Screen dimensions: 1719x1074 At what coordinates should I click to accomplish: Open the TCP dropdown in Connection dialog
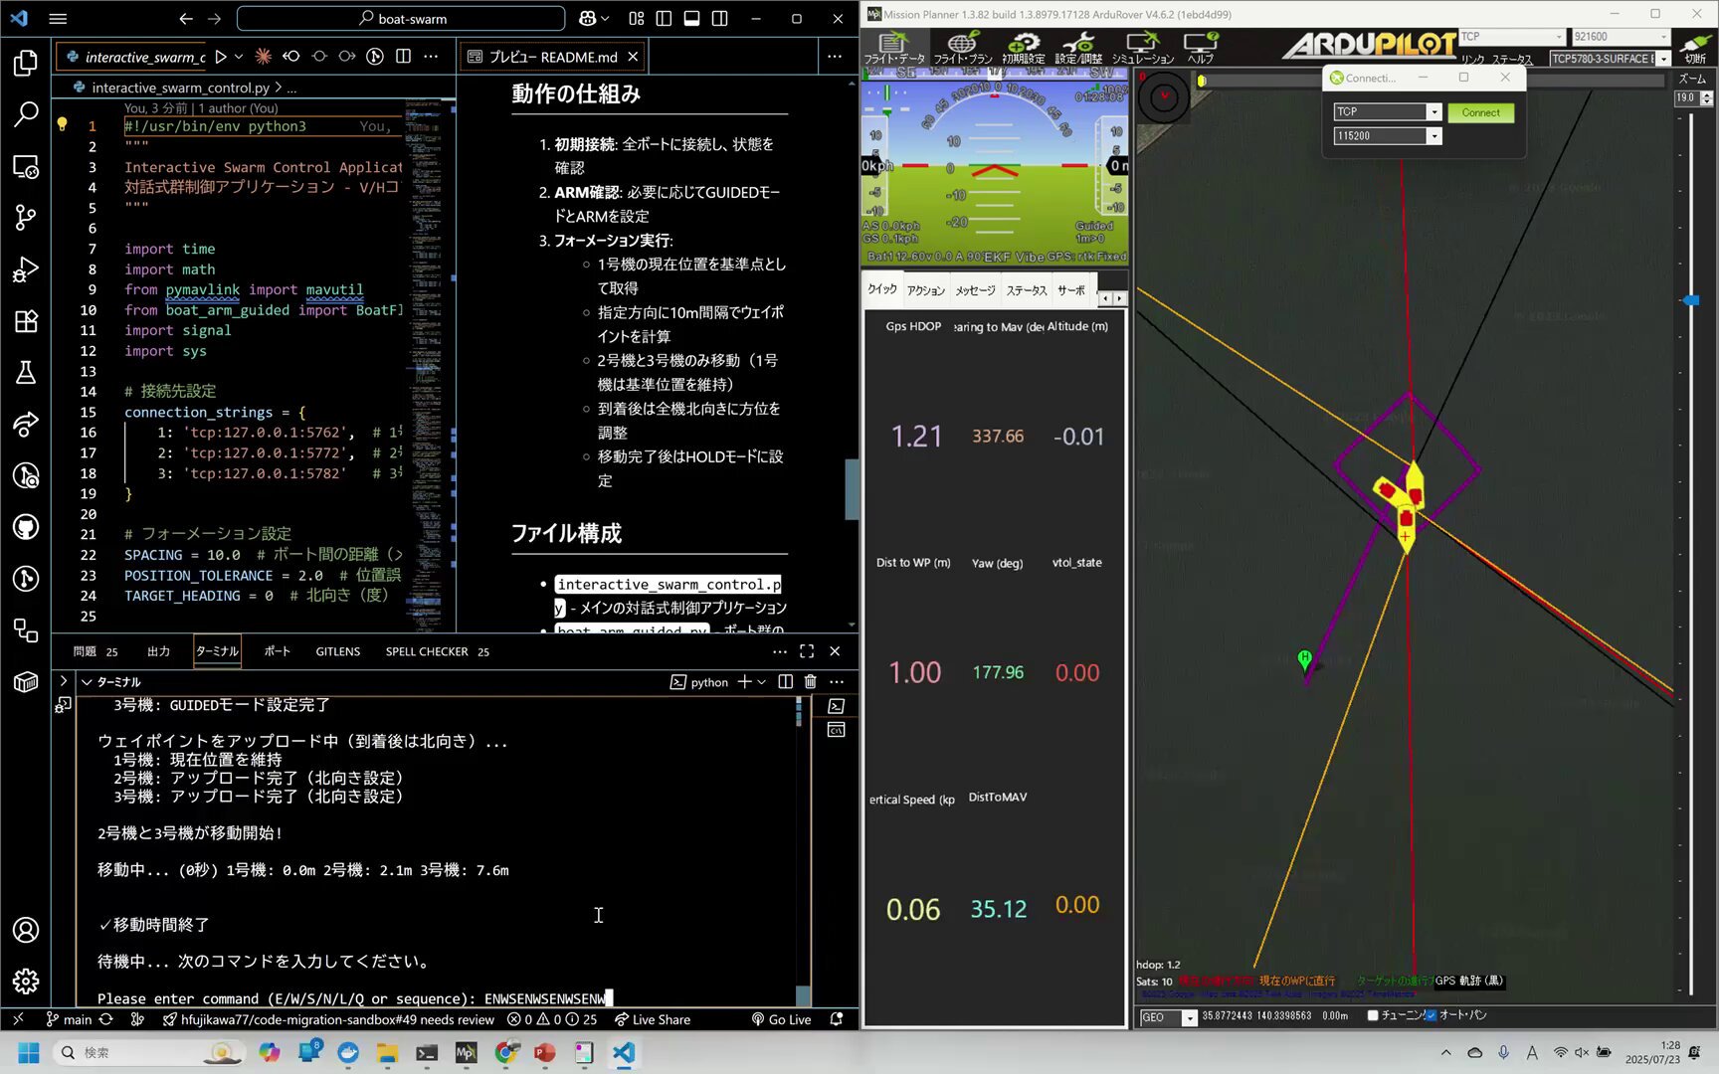point(1433,112)
